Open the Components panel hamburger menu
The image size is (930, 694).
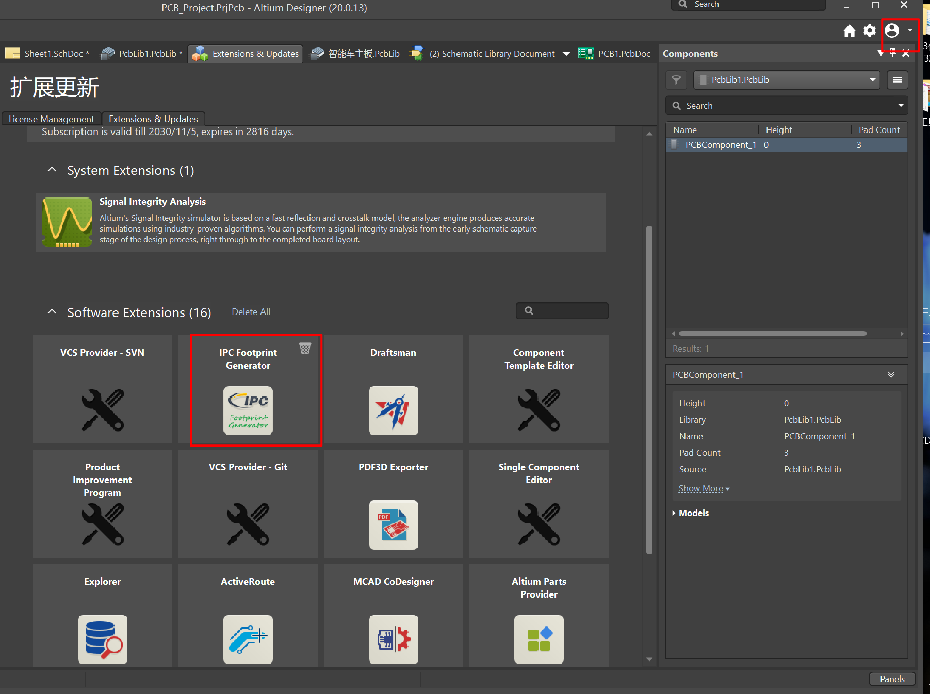(898, 80)
